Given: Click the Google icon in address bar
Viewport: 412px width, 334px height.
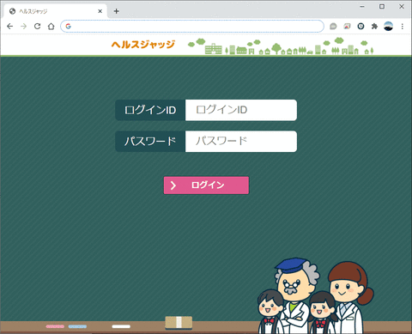Looking at the screenshot, I should point(68,27).
